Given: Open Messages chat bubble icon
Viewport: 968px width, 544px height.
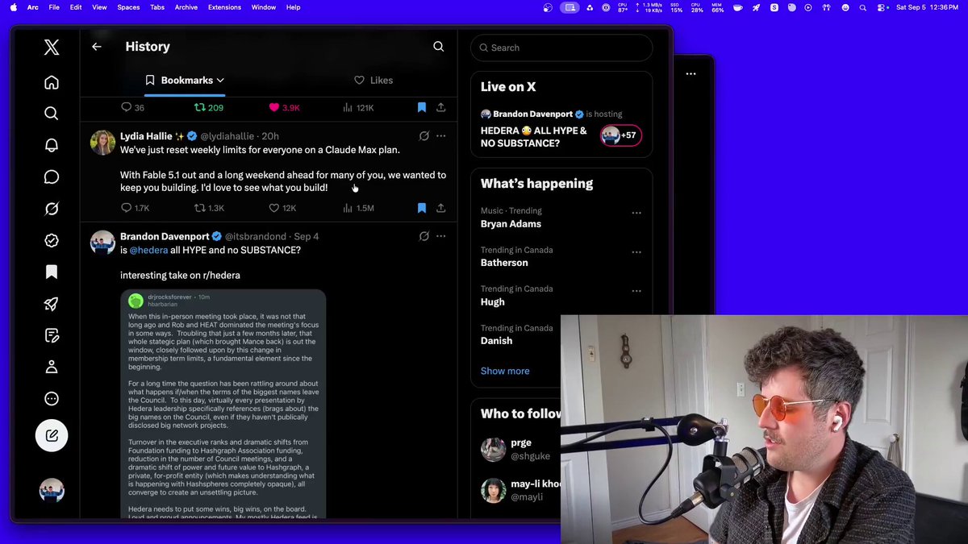Looking at the screenshot, I should coord(52,177).
